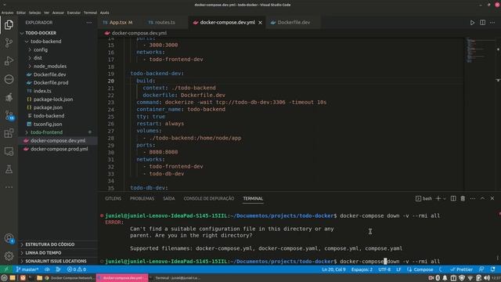This screenshot has width=501, height=282.
Task: Switch to the CONSOLE DE DEPURAÇÃO panel tab
Action: click(209, 198)
